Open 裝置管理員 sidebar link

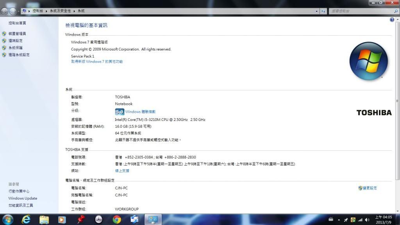17,34
